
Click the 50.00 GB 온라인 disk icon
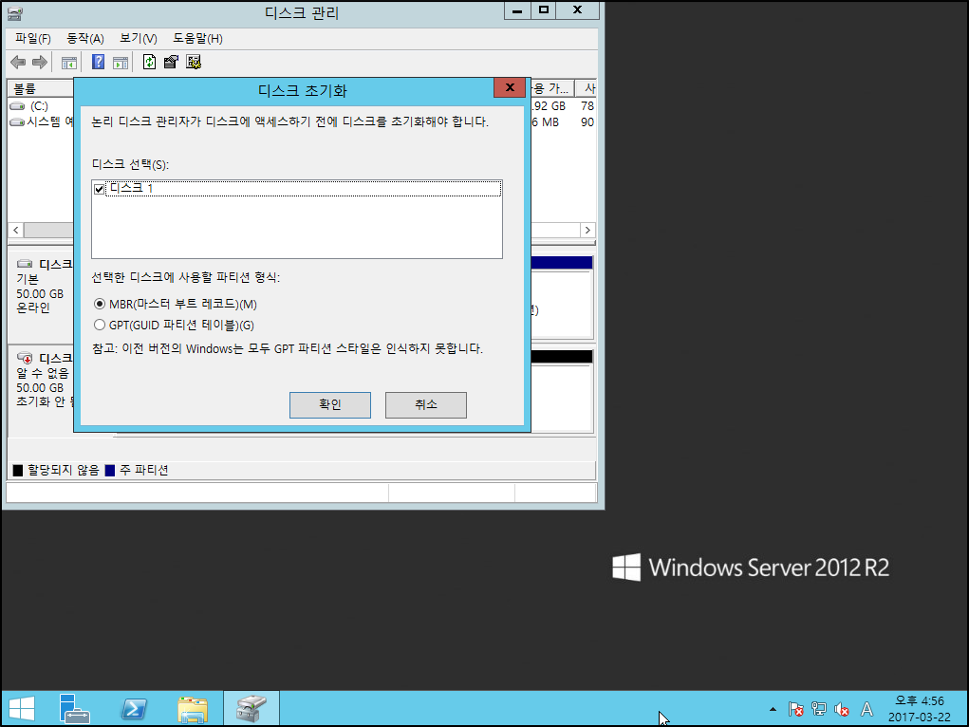pyautogui.click(x=25, y=264)
